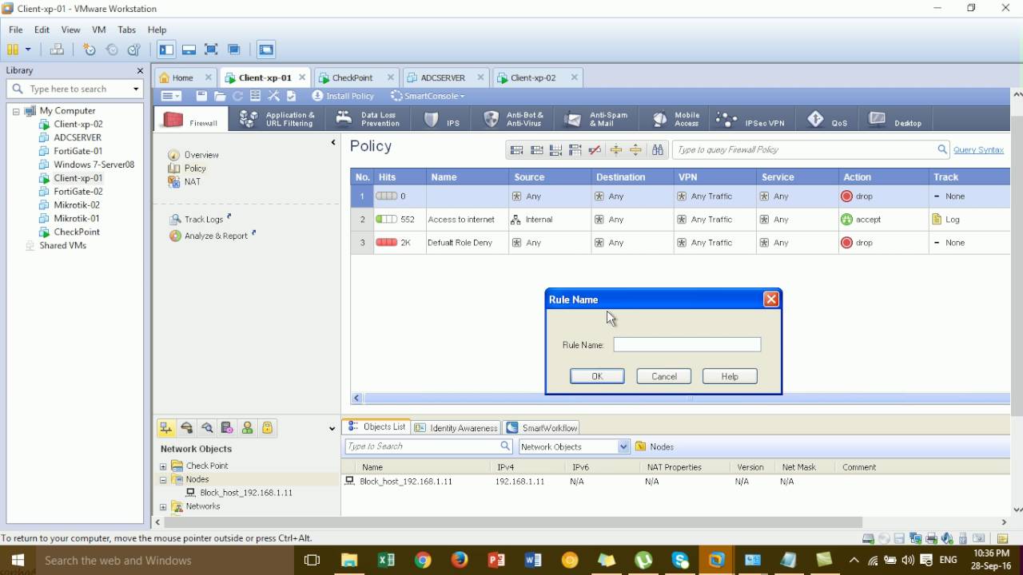This screenshot has height=575, width=1023.
Task: Open the SmartDashboard main menu dropdown
Action: pos(171,96)
